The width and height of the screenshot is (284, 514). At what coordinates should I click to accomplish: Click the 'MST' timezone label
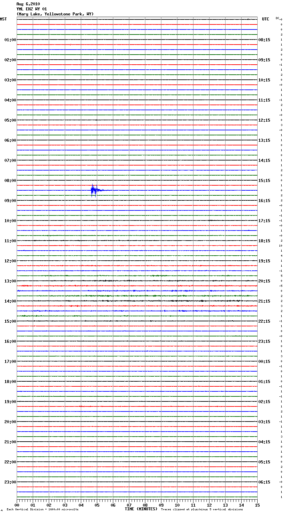coord(3,19)
